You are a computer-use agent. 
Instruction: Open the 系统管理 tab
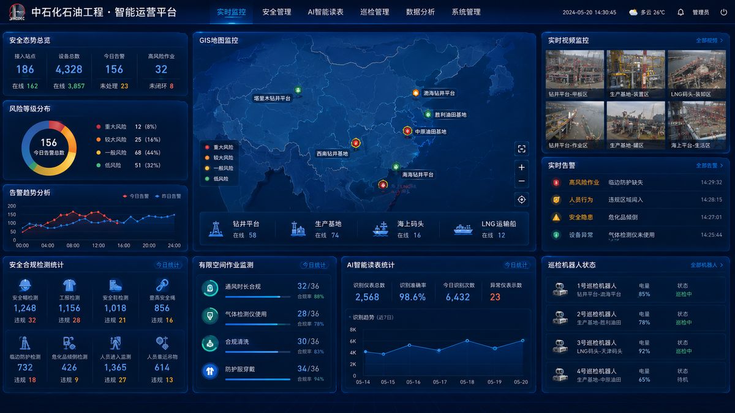click(x=466, y=12)
